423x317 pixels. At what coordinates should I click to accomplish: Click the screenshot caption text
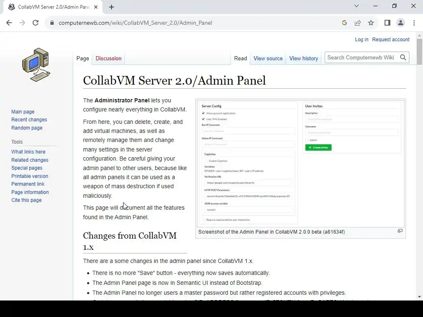point(271,232)
